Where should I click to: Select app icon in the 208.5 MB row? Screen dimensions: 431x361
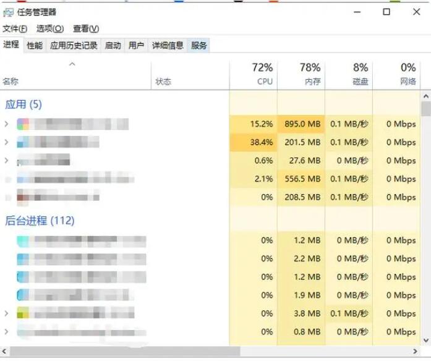tap(23, 197)
